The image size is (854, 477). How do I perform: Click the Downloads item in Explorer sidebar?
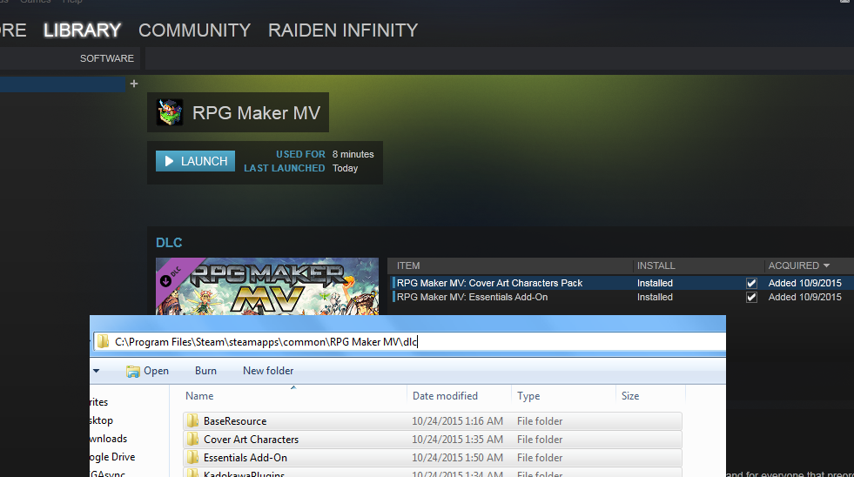pyautogui.click(x=109, y=439)
